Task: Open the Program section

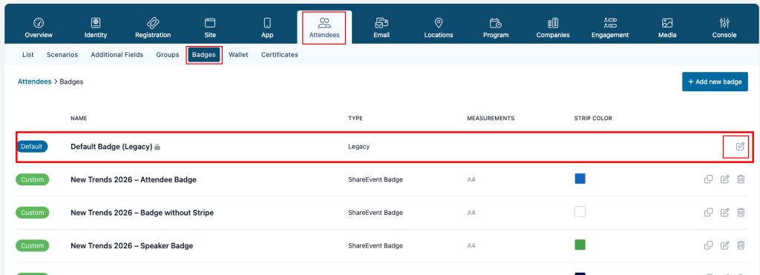Action: [x=495, y=27]
